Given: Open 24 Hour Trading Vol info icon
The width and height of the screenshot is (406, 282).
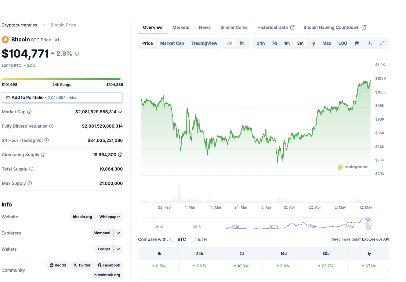Looking at the screenshot, I should pos(47,140).
